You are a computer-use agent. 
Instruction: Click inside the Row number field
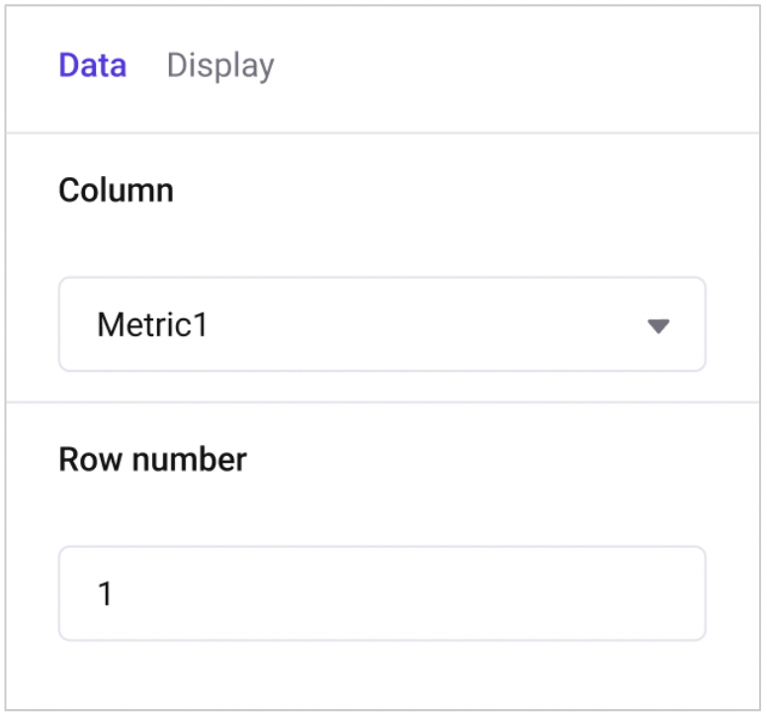coord(382,593)
